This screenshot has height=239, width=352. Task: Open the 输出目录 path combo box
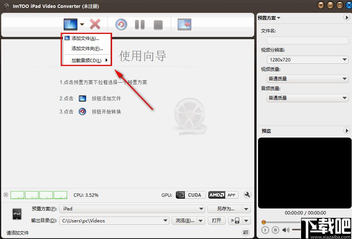pos(114,221)
